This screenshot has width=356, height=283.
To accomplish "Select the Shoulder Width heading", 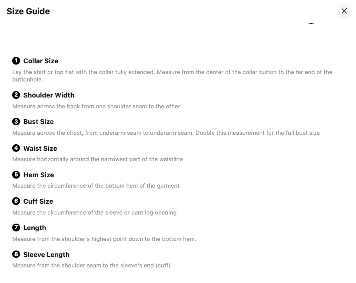I will point(49,95).
